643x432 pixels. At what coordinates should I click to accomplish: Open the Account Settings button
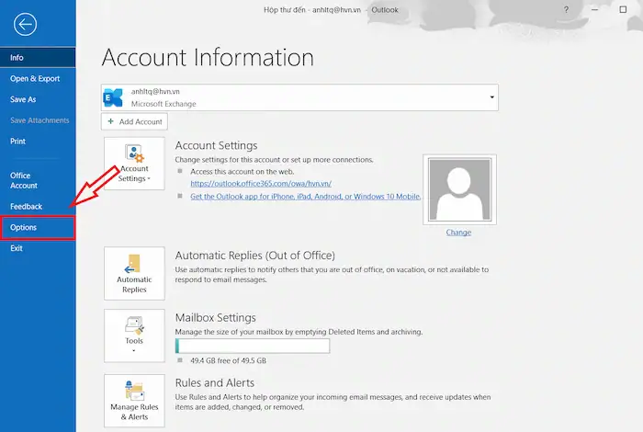(x=134, y=164)
